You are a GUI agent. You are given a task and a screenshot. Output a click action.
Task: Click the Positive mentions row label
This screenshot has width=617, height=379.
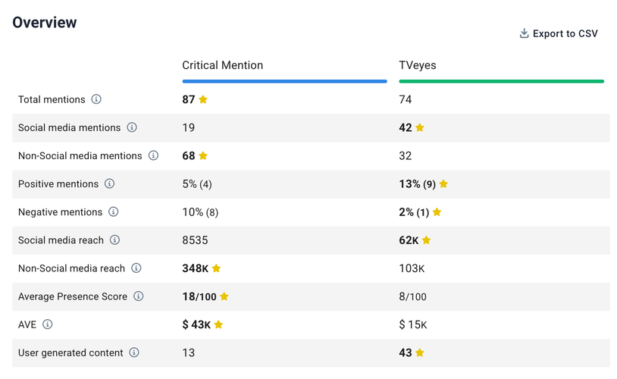58,183
